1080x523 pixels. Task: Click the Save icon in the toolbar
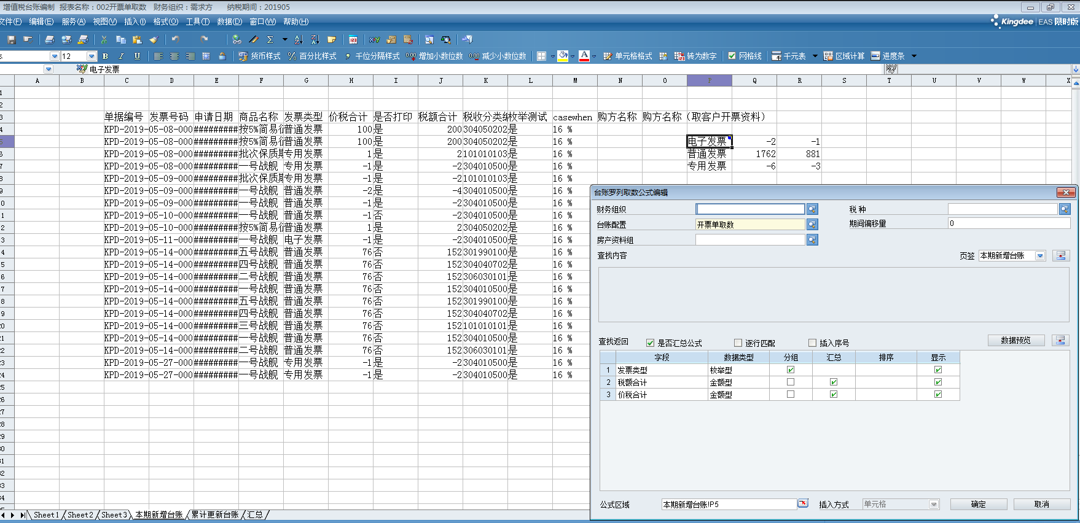click(x=11, y=39)
